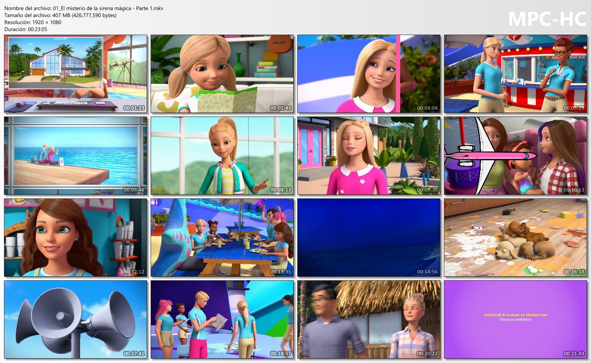Select the puppies thumbnail at 00:16:18

click(x=516, y=238)
